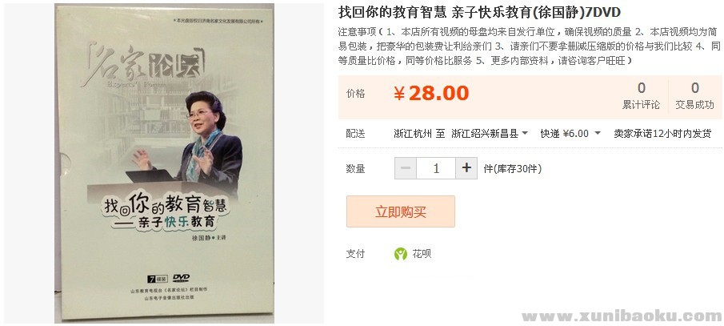This screenshot has height=326, width=724.
Task: Click the 7碟装 badge on the cover
Action: coord(157,279)
